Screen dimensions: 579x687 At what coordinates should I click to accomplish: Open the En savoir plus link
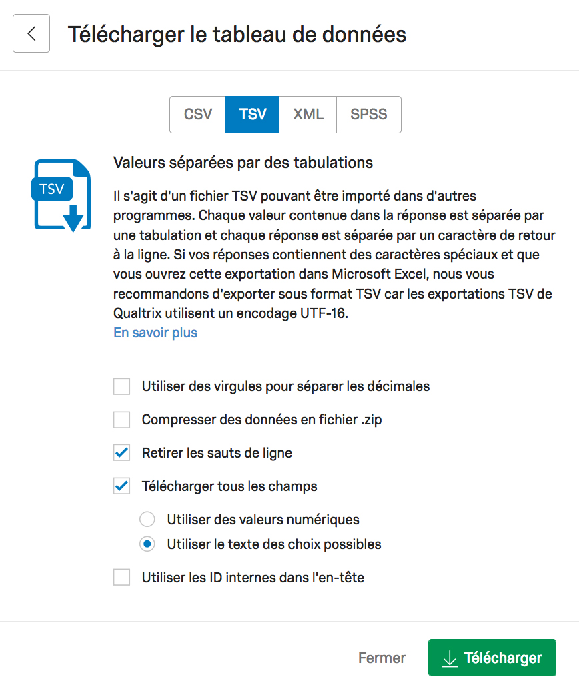pos(155,333)
